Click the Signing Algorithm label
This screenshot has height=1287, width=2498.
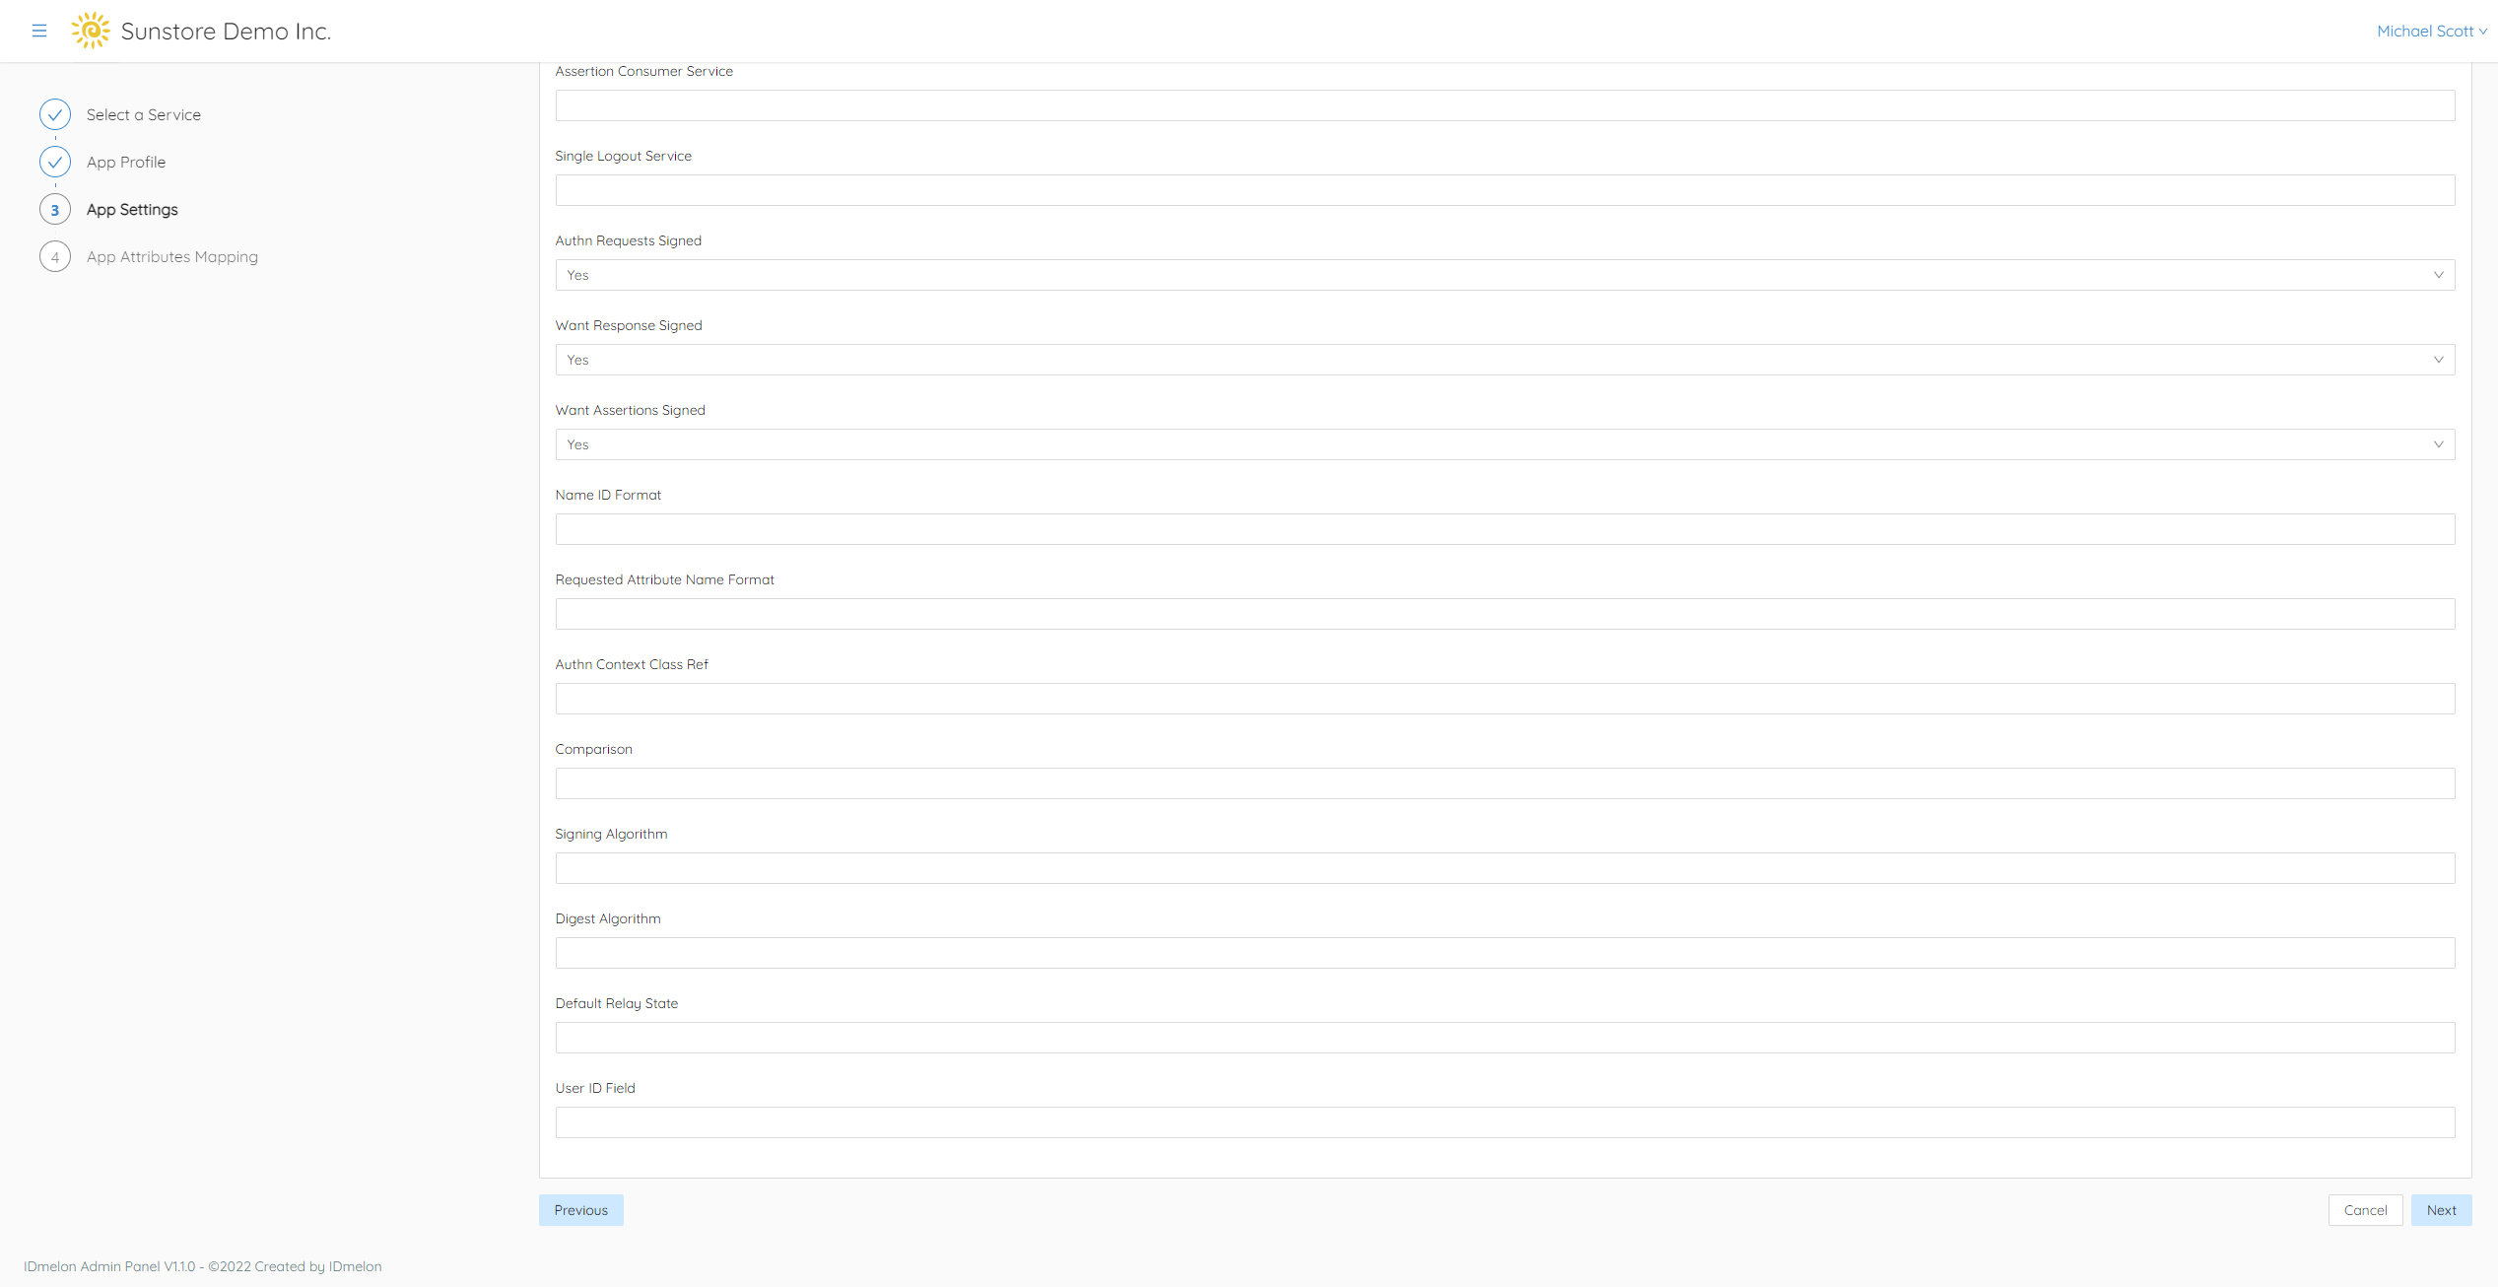(x=611, y=834)
